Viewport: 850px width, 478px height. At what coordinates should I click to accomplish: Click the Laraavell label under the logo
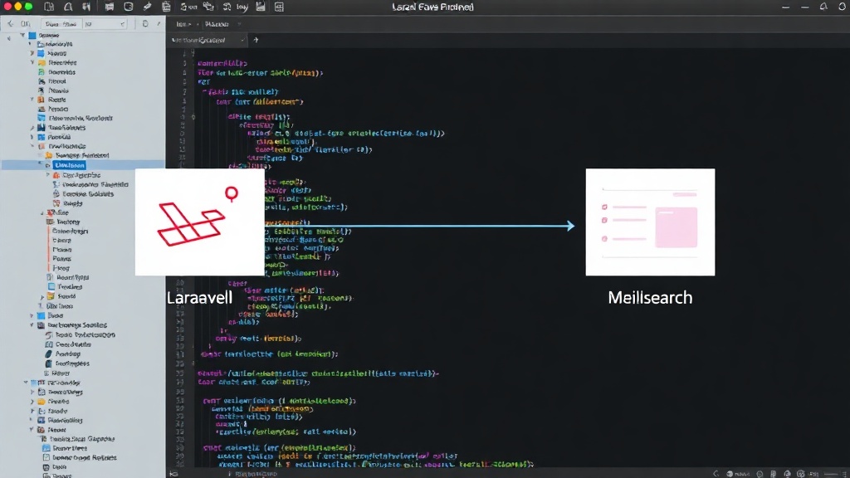click(x=199, y=298)
